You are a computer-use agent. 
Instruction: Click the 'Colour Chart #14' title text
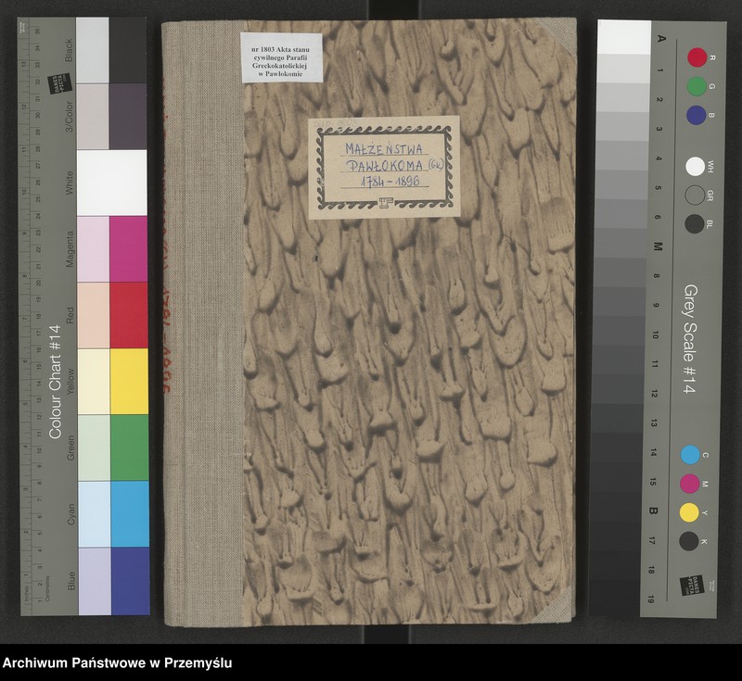[55, 381]
